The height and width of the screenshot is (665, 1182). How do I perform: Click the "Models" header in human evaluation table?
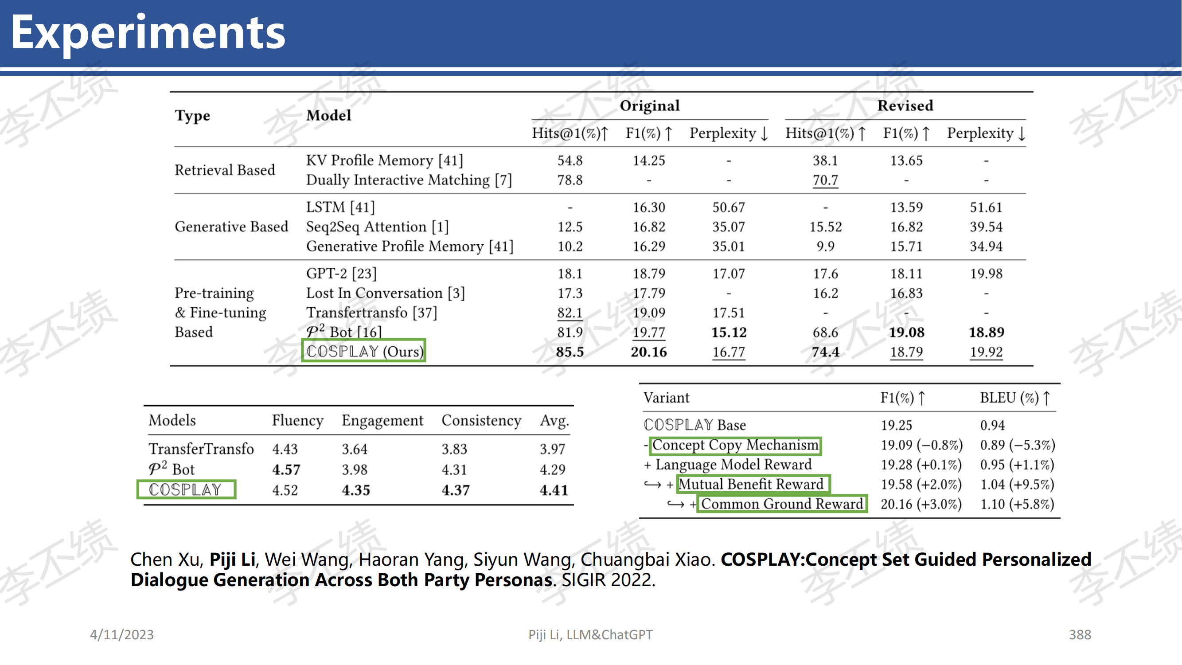click(x=172, y=420)
